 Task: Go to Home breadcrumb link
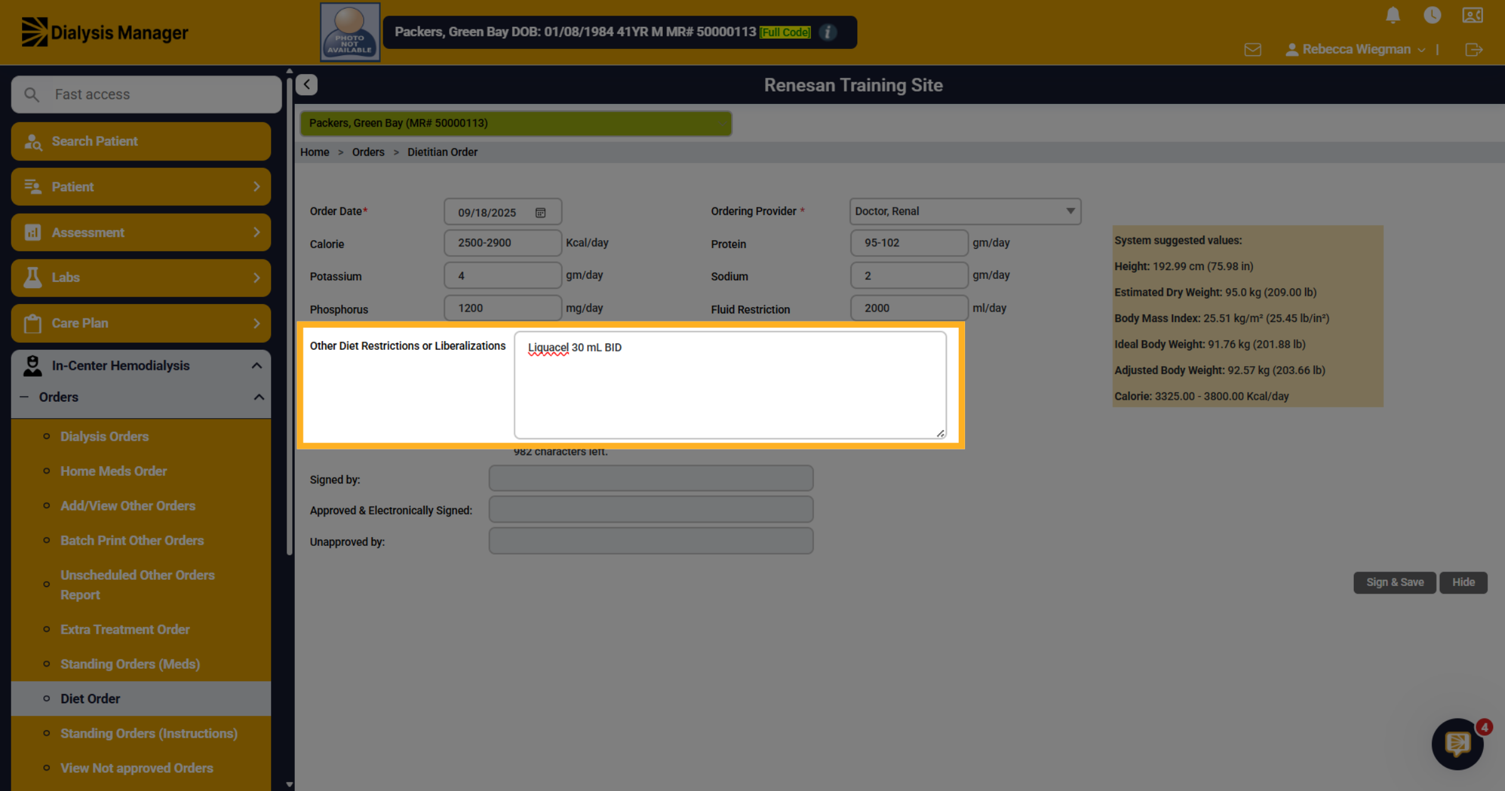(x=315, y=152)
